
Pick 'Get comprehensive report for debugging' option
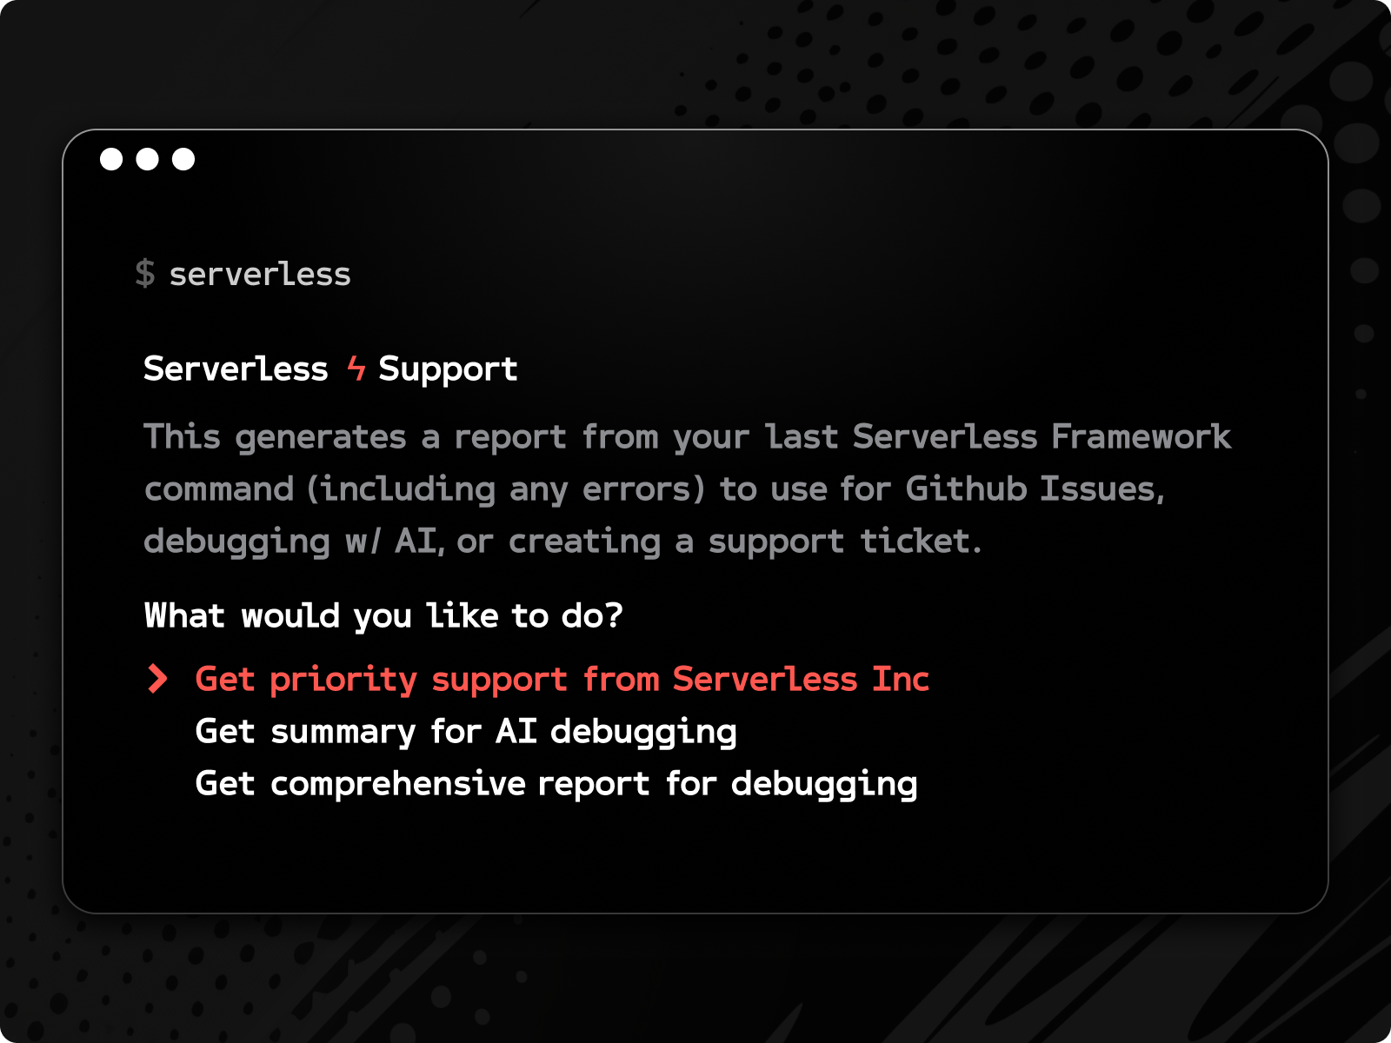(x=556, y=784)
